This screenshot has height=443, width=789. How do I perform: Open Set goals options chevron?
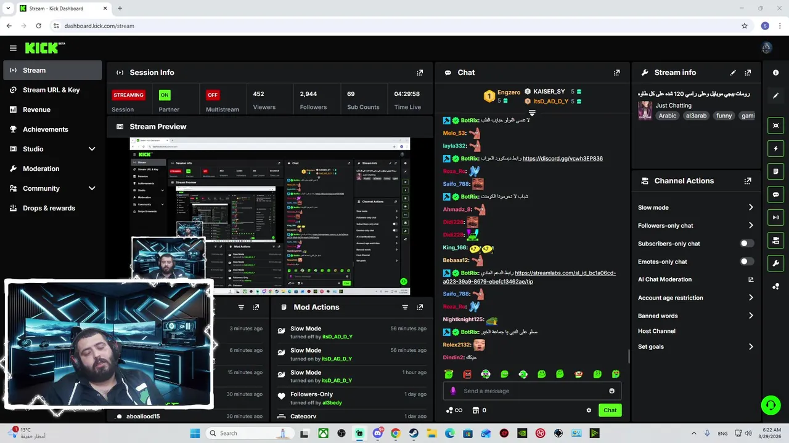tap(751, 346)
